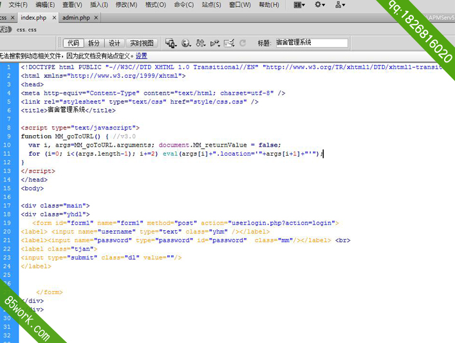Switch to 代码 code view
This screenshot has height=343, width=455.
click(73, 43)
